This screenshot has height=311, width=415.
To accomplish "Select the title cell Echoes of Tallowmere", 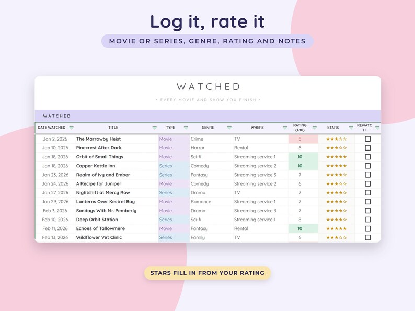I will [x=117, y=228].
